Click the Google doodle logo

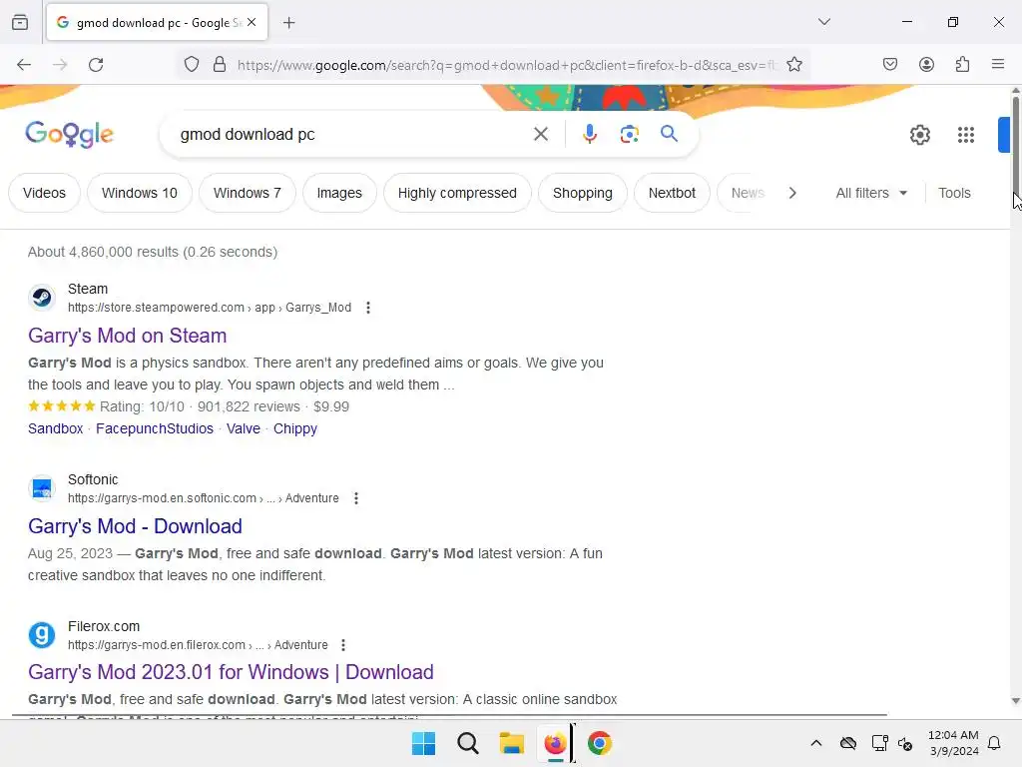pyautogui.click(x=69, y=135)
